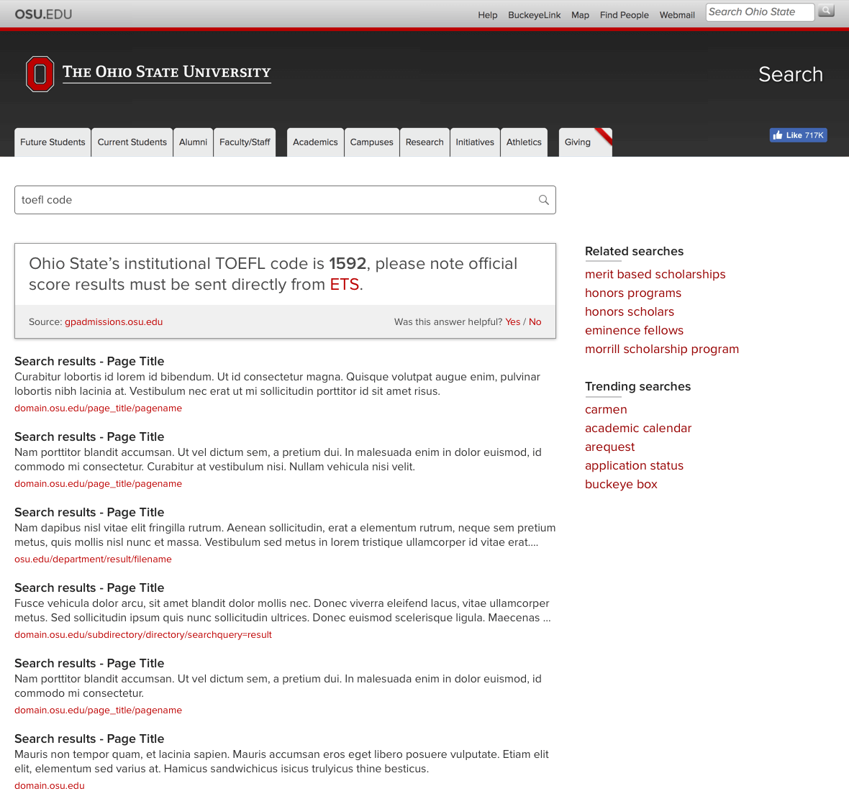Click the top bar search magnifier button
This screenshot has height=791, width=849.
(x=826, y=11)
